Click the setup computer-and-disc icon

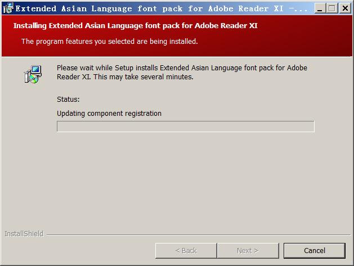pyautogui.click(x=33, y=75)
